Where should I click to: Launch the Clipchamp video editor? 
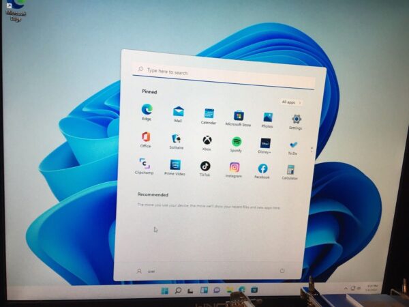[x=145, y=166]
